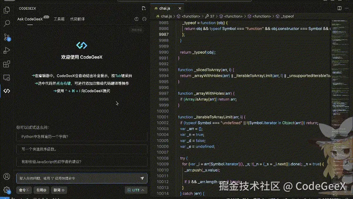Click the 命令 / command button
The width and height of the screenshot is (353, 199).
(x=24, y=190)
